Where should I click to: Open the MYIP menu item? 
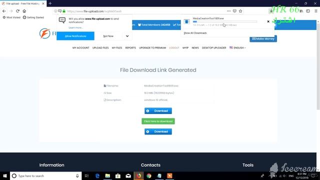point(185,48)
